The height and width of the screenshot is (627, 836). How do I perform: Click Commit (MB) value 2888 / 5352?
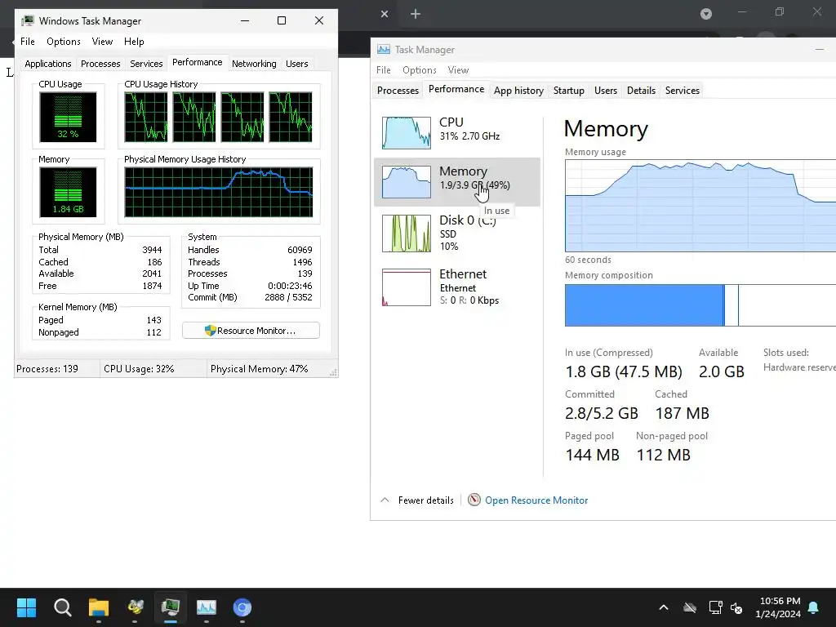[288, 297]
